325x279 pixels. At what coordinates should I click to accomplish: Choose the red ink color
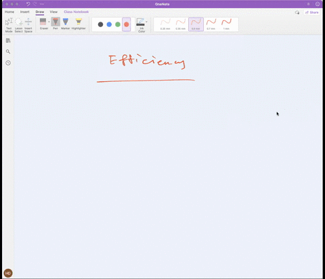[127, 24]
